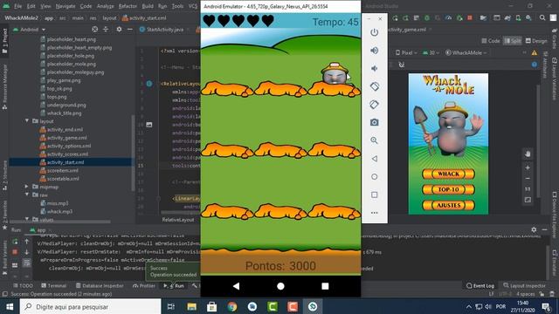This screenshot has width=559, height=314.
Task: Click the AJUSTES button in layout preview
Action: (x=448, y=205)
